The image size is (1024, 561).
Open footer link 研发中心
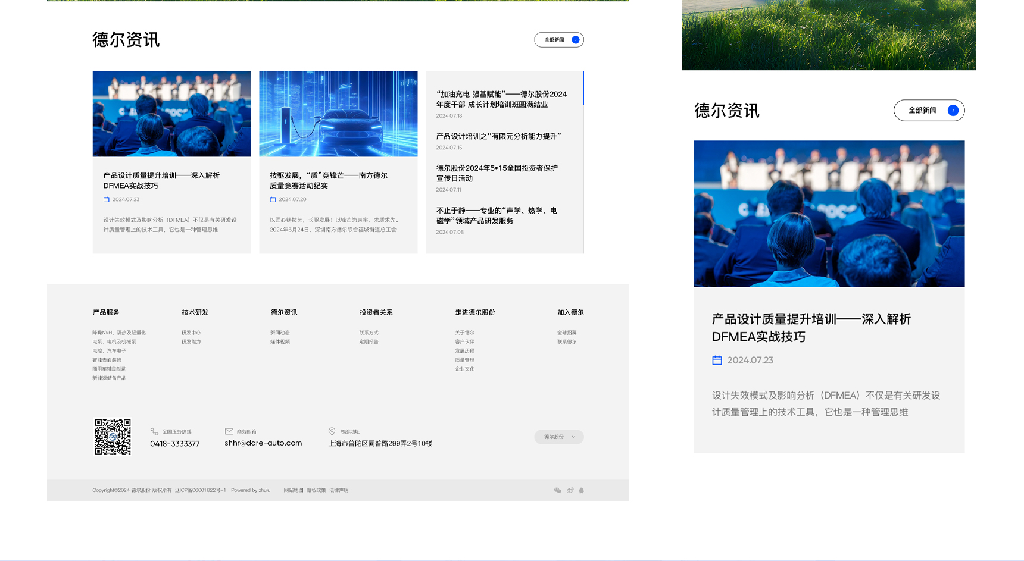pyautogui.click(x=191, y=333)
